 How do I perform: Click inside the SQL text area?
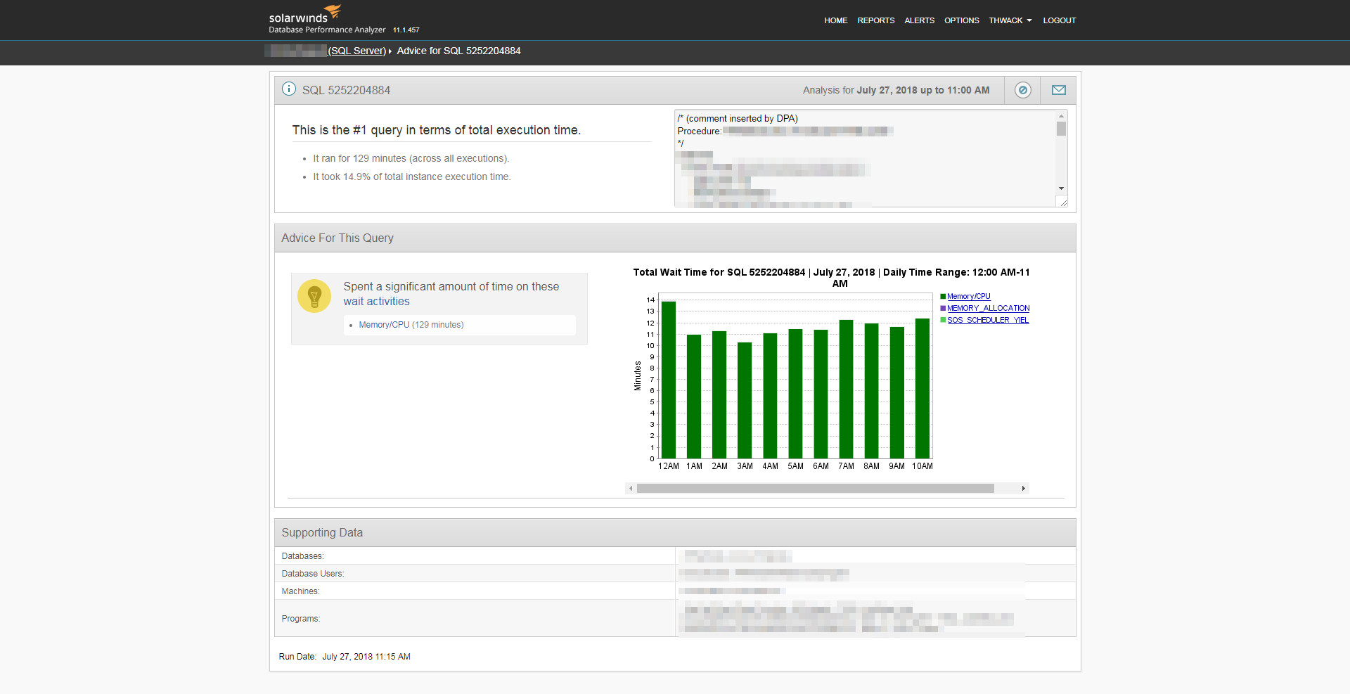click(x=865, y=158)
